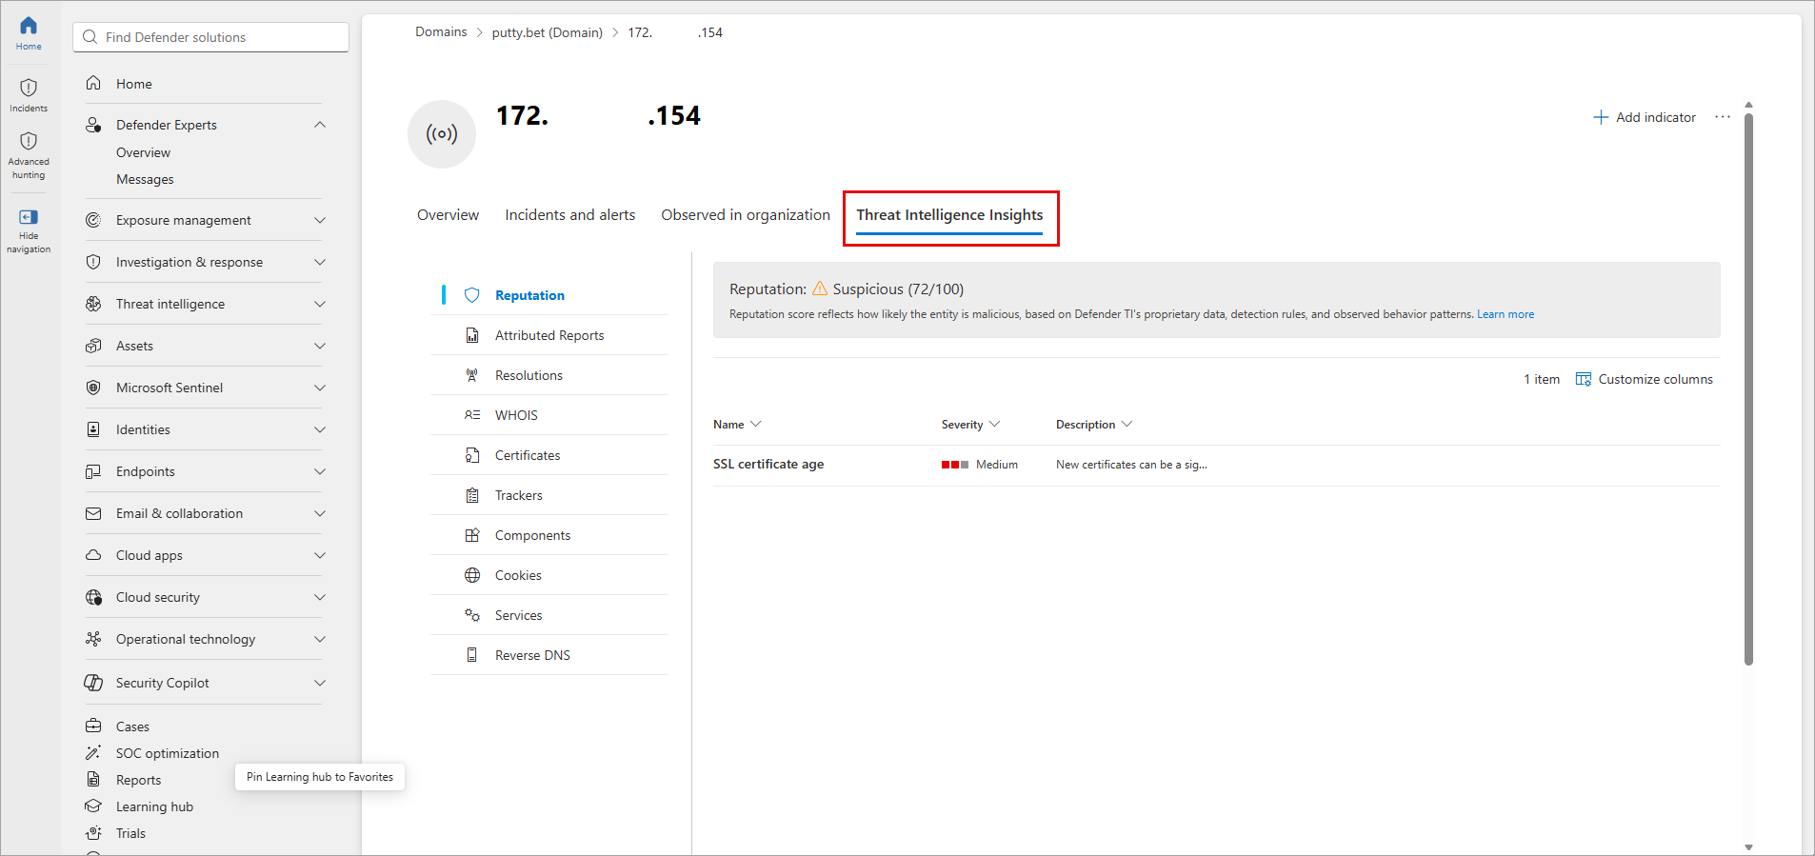Click the Services gears icon
The width and height of the screenshot is (1815, 856).
(x=471, y=615)
